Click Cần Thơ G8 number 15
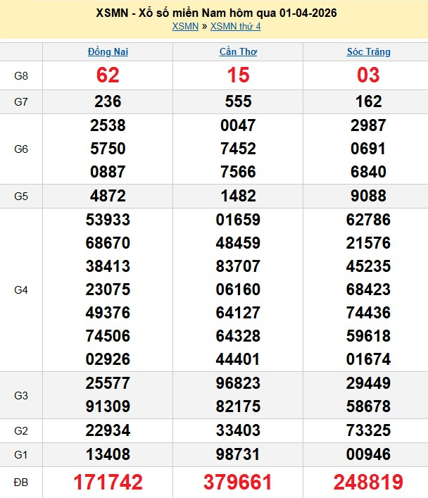428x498 pixels. point(238,75)
